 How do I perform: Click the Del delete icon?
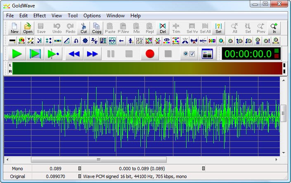click(x=163, y=28)
